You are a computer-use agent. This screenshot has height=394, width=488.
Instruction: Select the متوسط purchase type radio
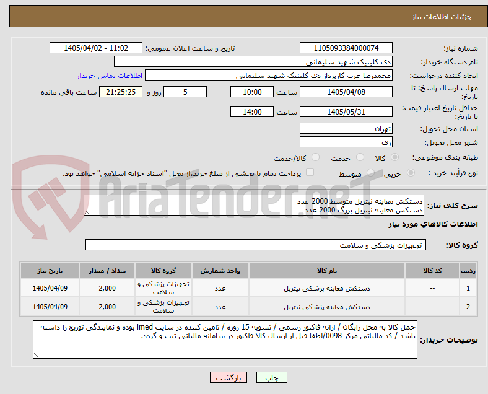coord(370,172)
